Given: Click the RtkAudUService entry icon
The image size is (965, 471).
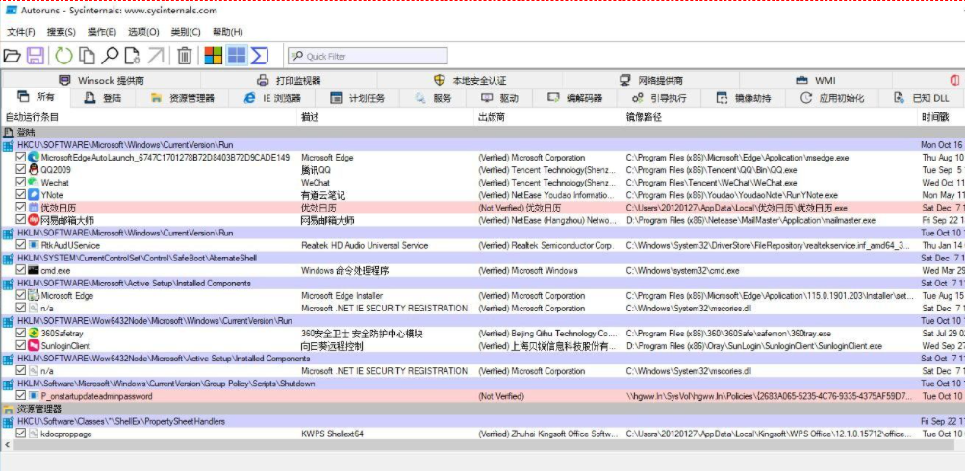Looking at the screenshot, I should (x=34, y=245).
